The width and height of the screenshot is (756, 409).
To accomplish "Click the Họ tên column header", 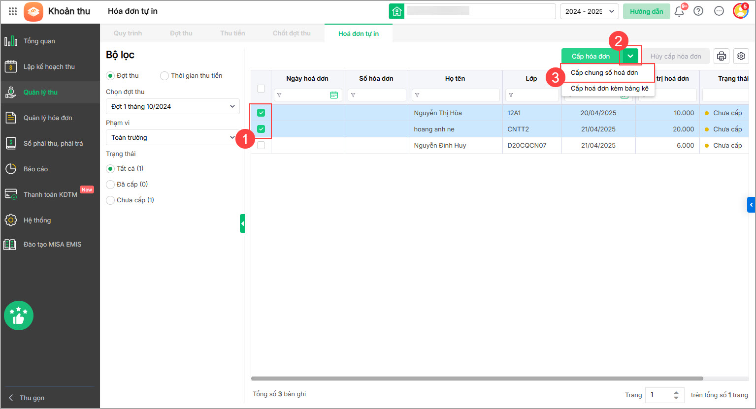I will (x=455, y=78).
